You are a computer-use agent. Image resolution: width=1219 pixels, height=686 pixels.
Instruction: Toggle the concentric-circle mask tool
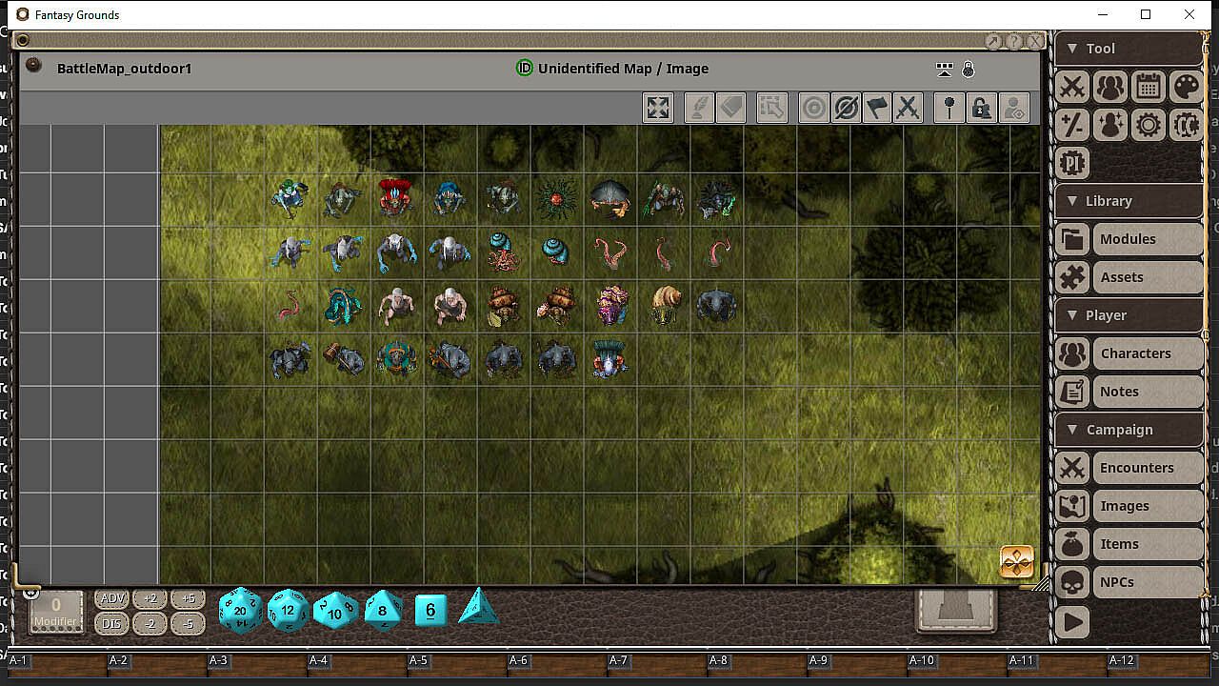point(814,108)
